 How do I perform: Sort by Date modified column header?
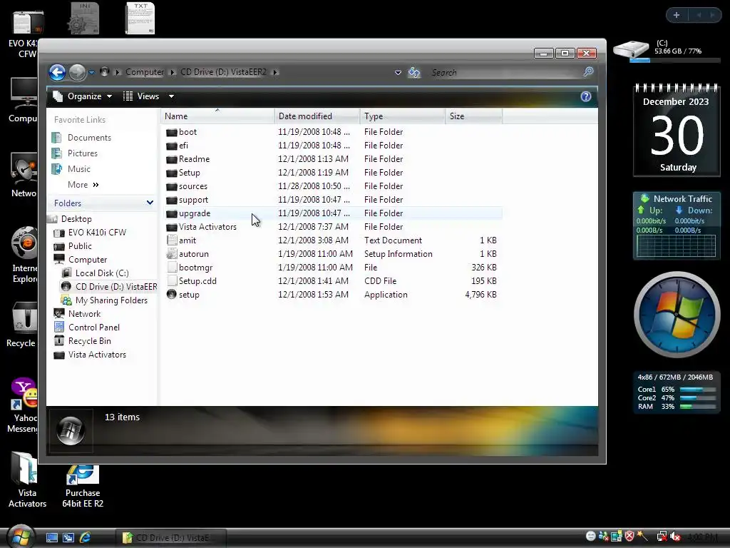[317, 116]
